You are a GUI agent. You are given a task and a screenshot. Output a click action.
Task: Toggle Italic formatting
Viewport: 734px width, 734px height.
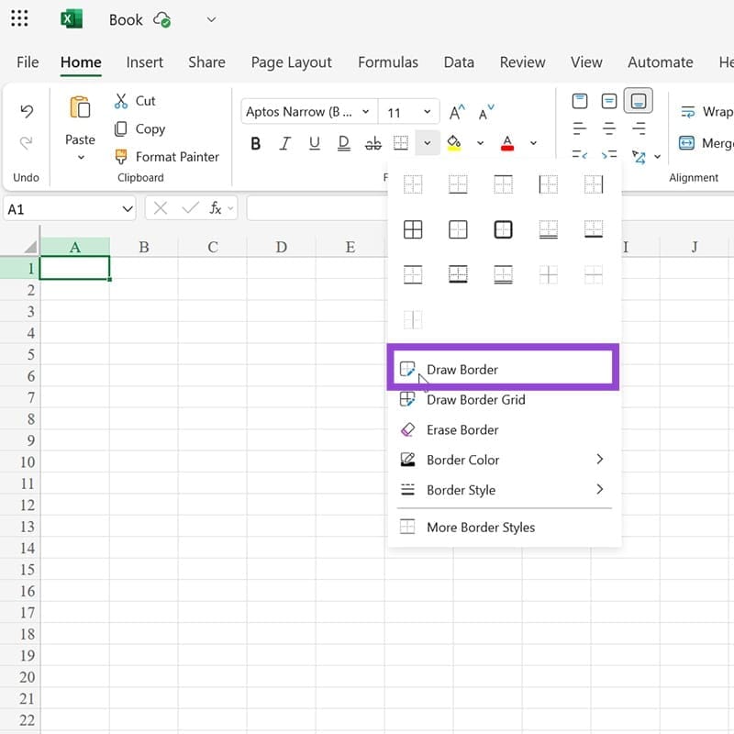point(284,143)
